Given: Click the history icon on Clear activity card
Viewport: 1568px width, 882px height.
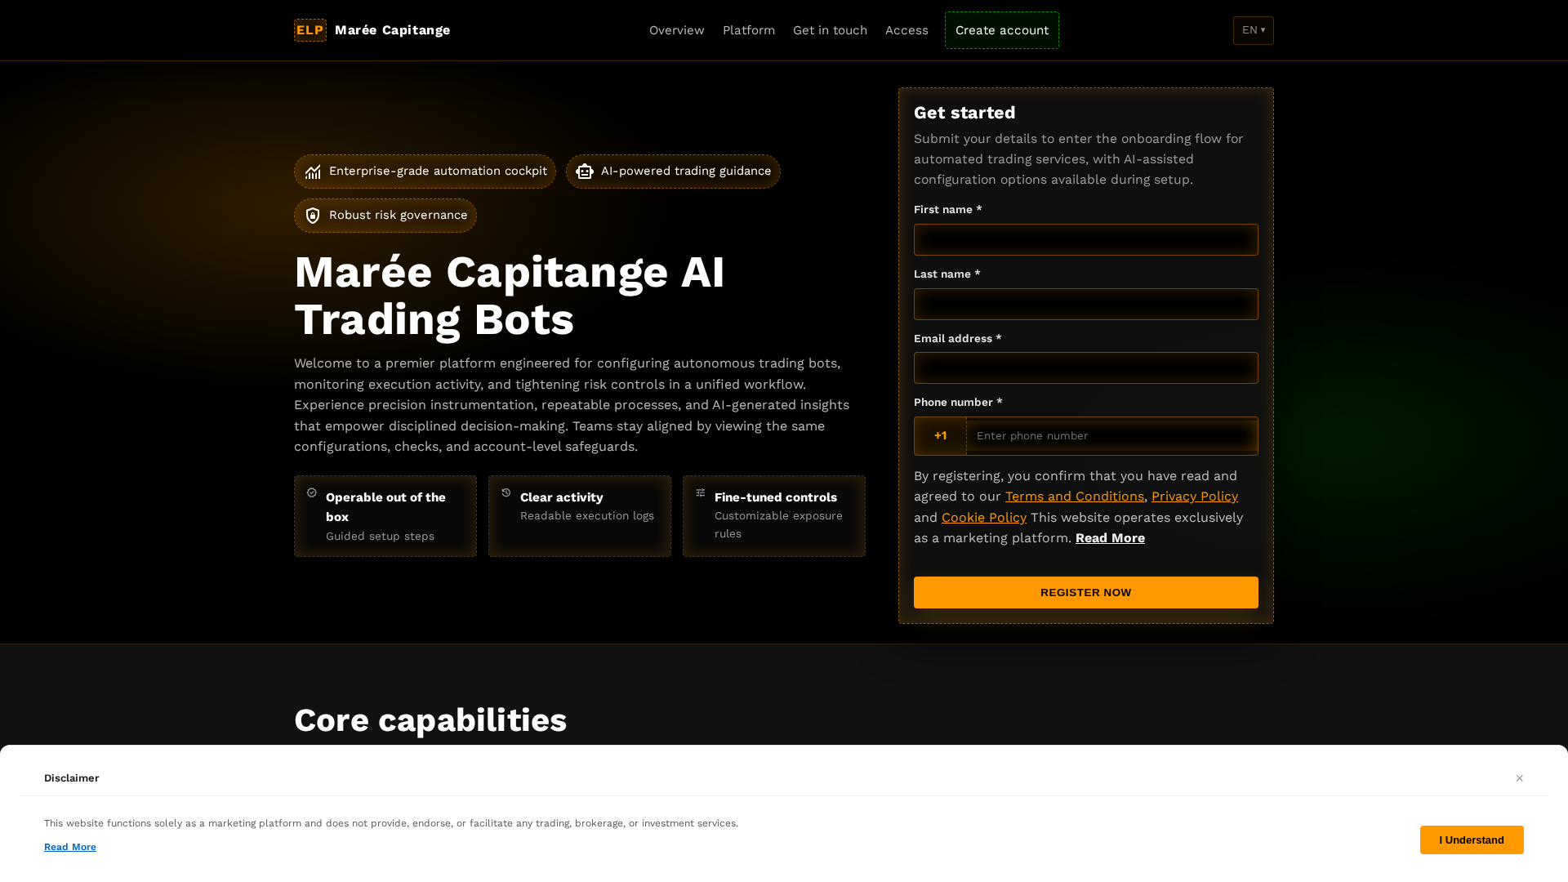Looking at the screenshot, I should 506,492.
